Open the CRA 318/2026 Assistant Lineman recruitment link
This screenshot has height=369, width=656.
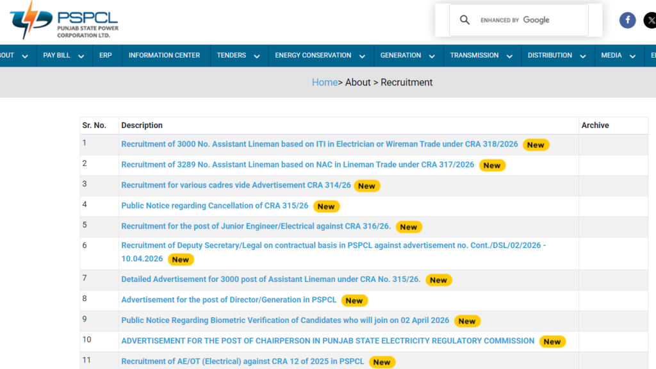(x=320, y=144)
